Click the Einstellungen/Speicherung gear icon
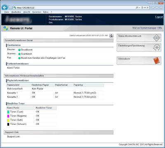 click(156, 47)
